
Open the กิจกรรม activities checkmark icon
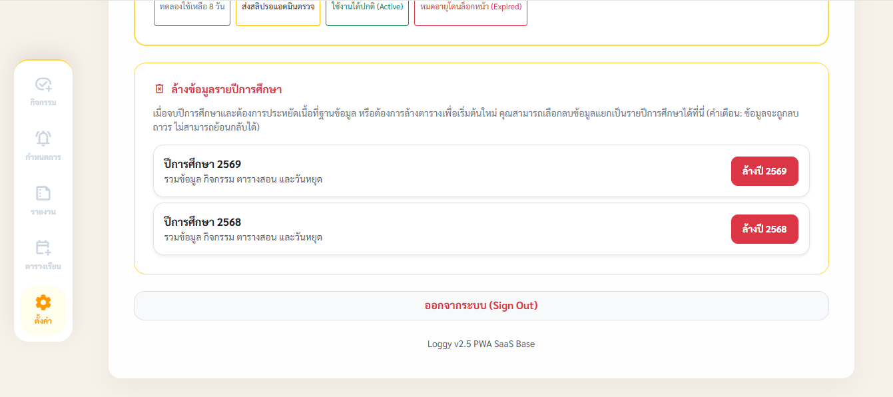(x=43, y=85)
